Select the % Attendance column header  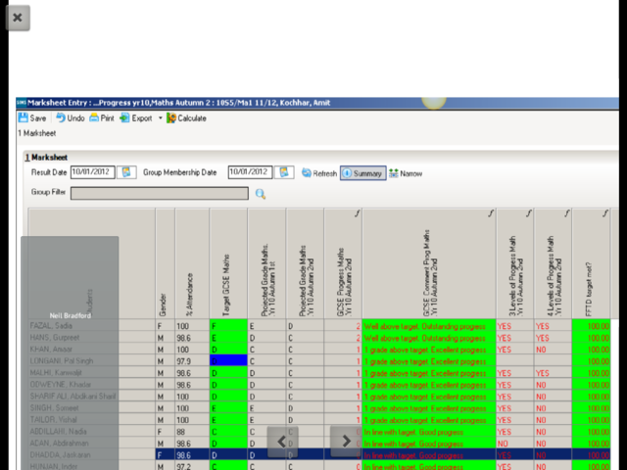pyautogui.click(x=192, y=263)
